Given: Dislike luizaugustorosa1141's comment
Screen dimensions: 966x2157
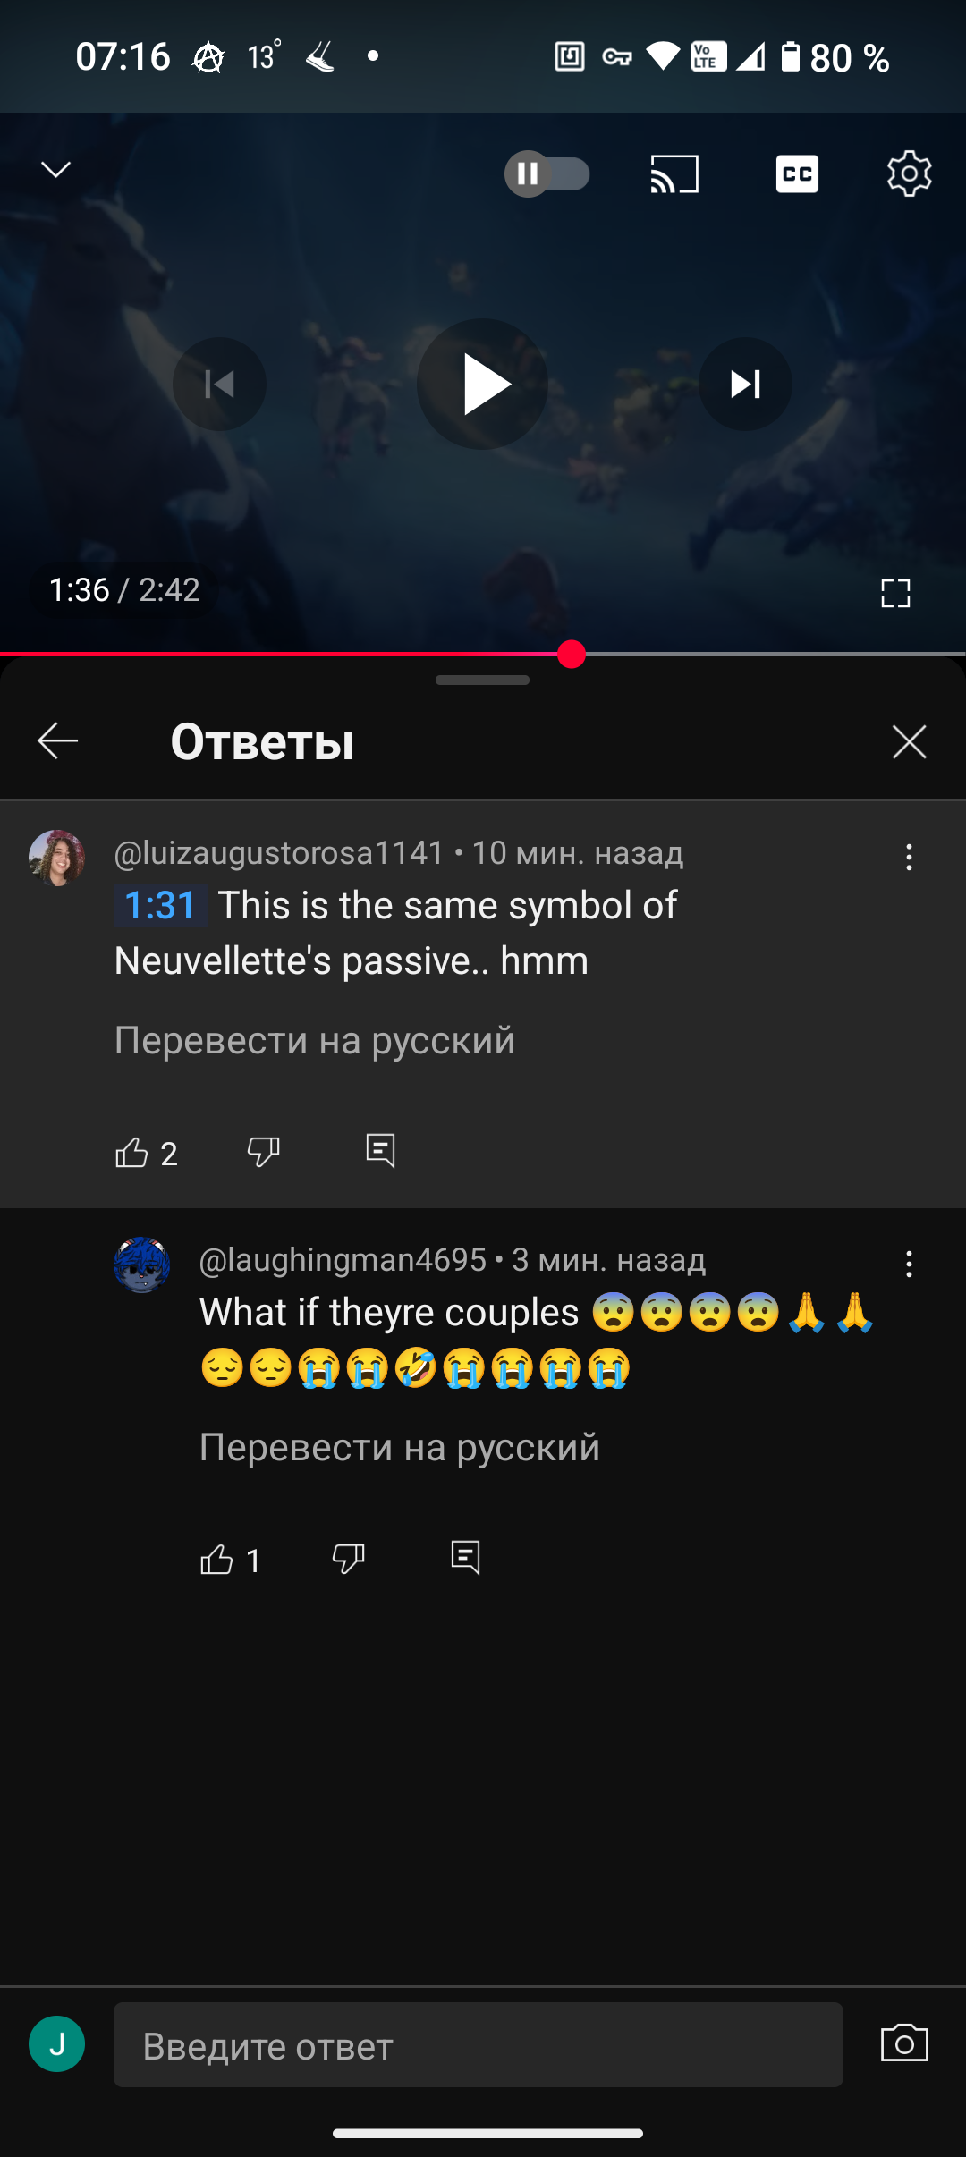Looking at the screenshot, I should point(263,1152).
